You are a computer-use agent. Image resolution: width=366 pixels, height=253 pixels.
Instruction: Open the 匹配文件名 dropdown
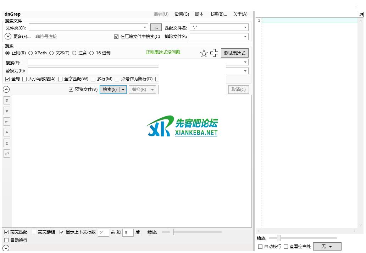(x=245, y=27)
